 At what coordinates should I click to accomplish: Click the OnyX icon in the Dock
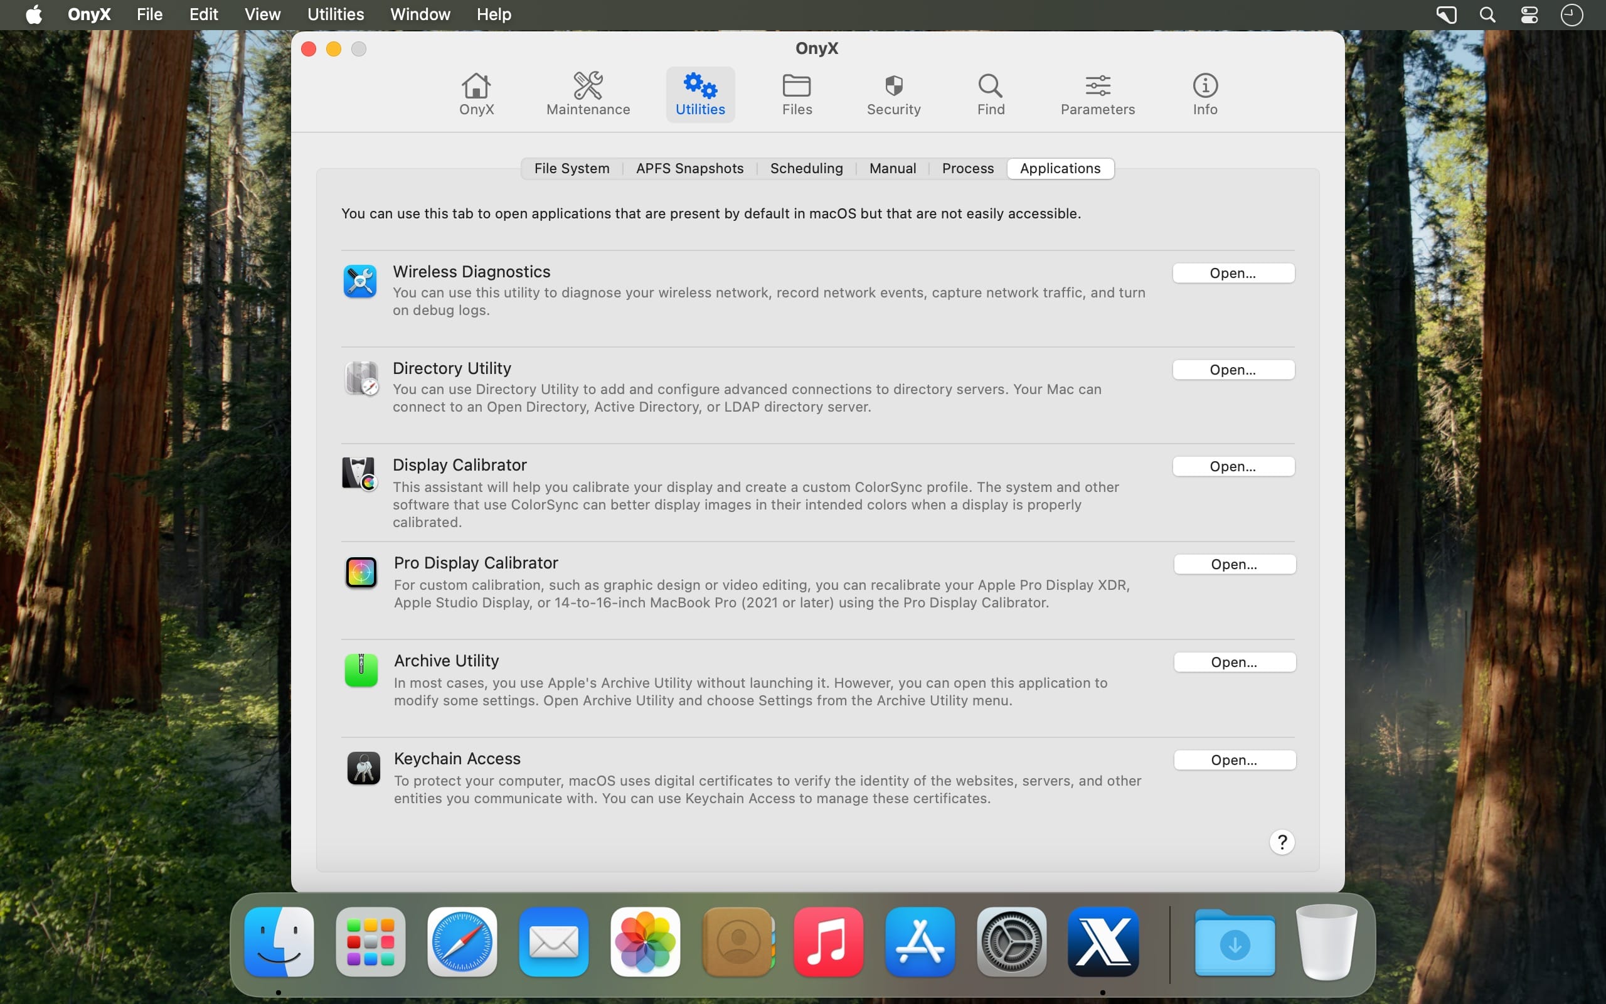[x=1103, y=942]
